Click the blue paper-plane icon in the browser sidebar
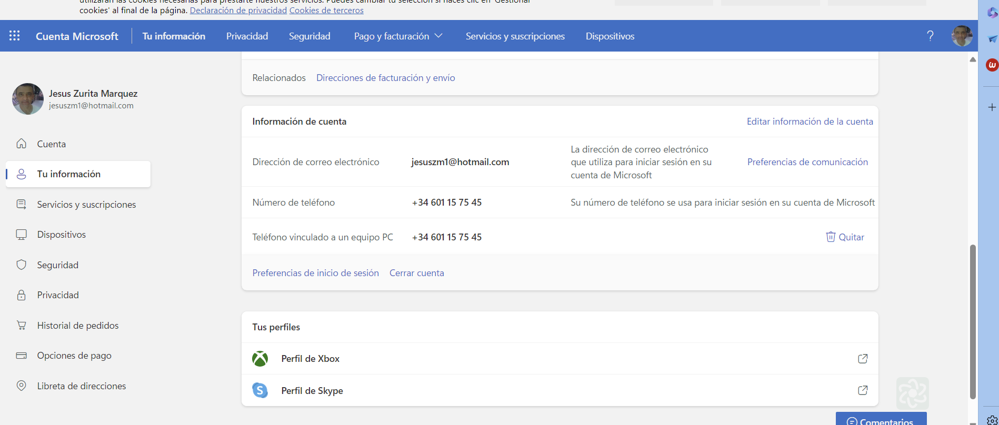The image size is (999, 425). (993, 39)
